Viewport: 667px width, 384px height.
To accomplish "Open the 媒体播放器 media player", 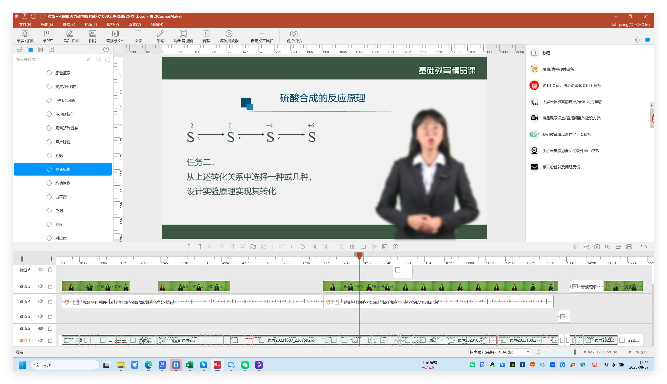I will click(x=229, y=36).
